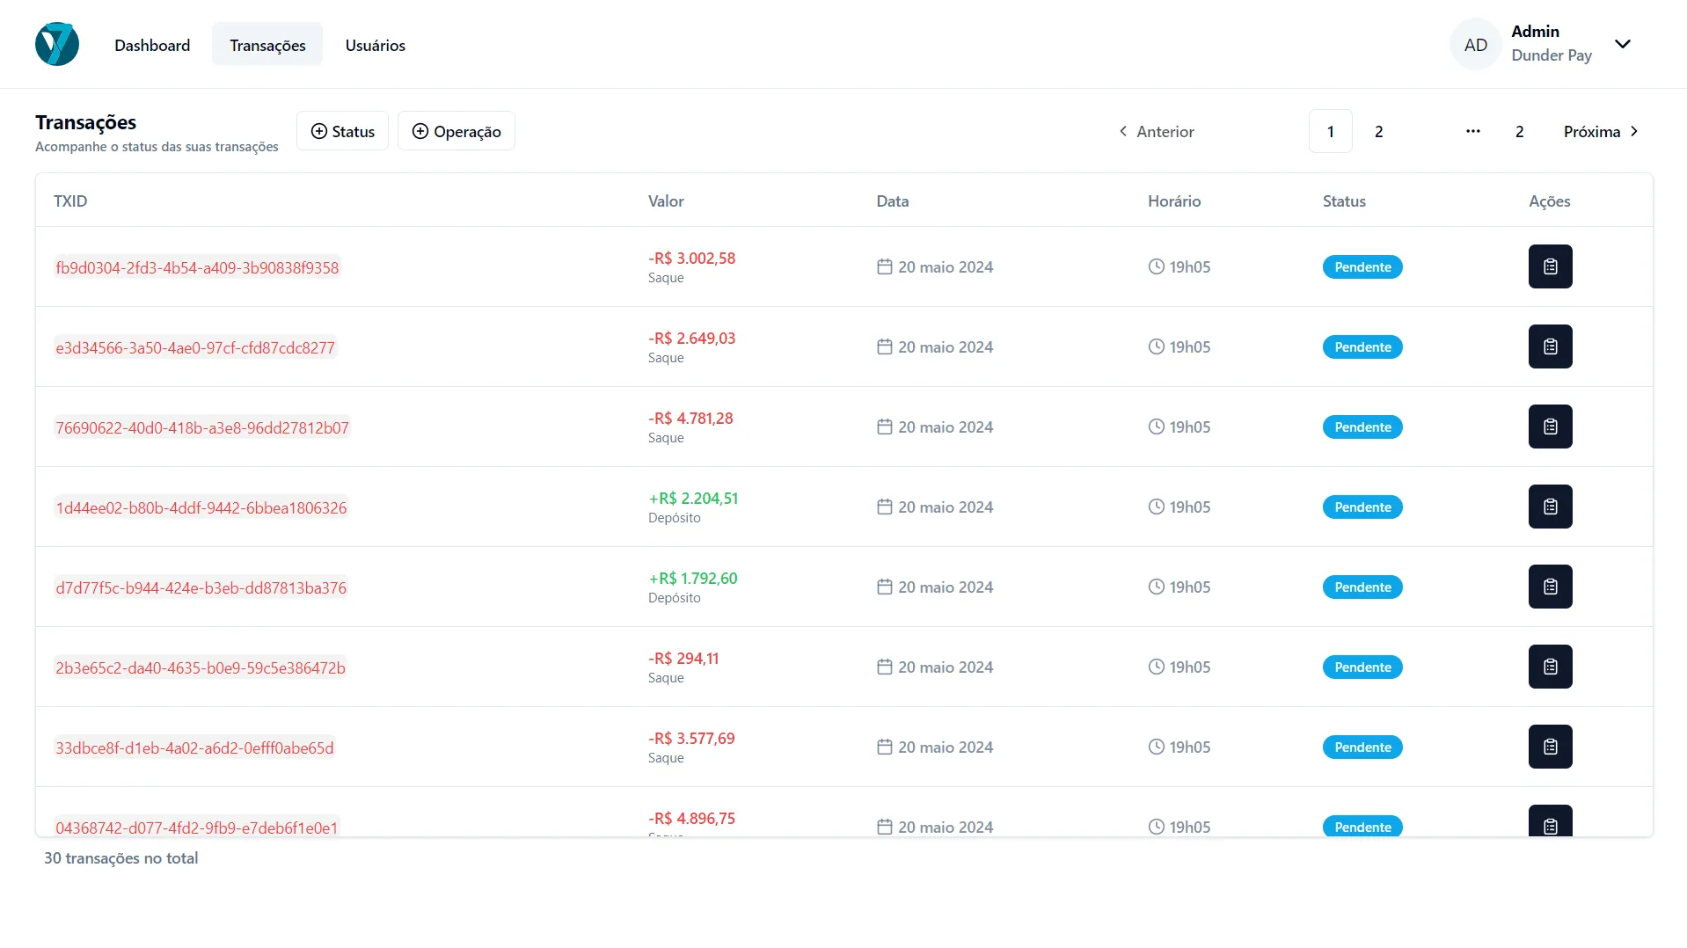Image resolution: width=1687 pixels, height=948 pixels.
Task: Click TXID fb9d0304-2fd3-4b54-a409-3b90838f9358
Action: pos(197,267)
